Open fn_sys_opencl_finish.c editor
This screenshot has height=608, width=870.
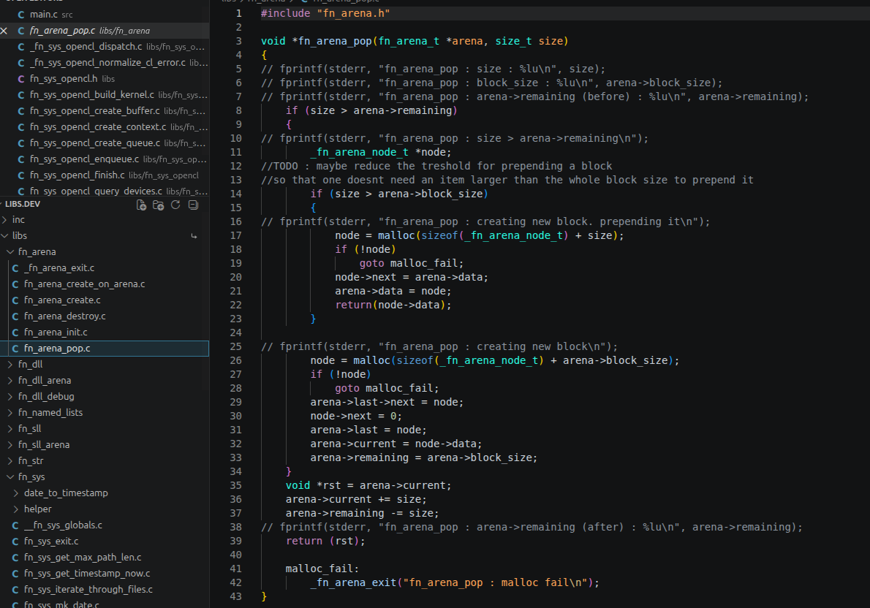tap(105, 175)
